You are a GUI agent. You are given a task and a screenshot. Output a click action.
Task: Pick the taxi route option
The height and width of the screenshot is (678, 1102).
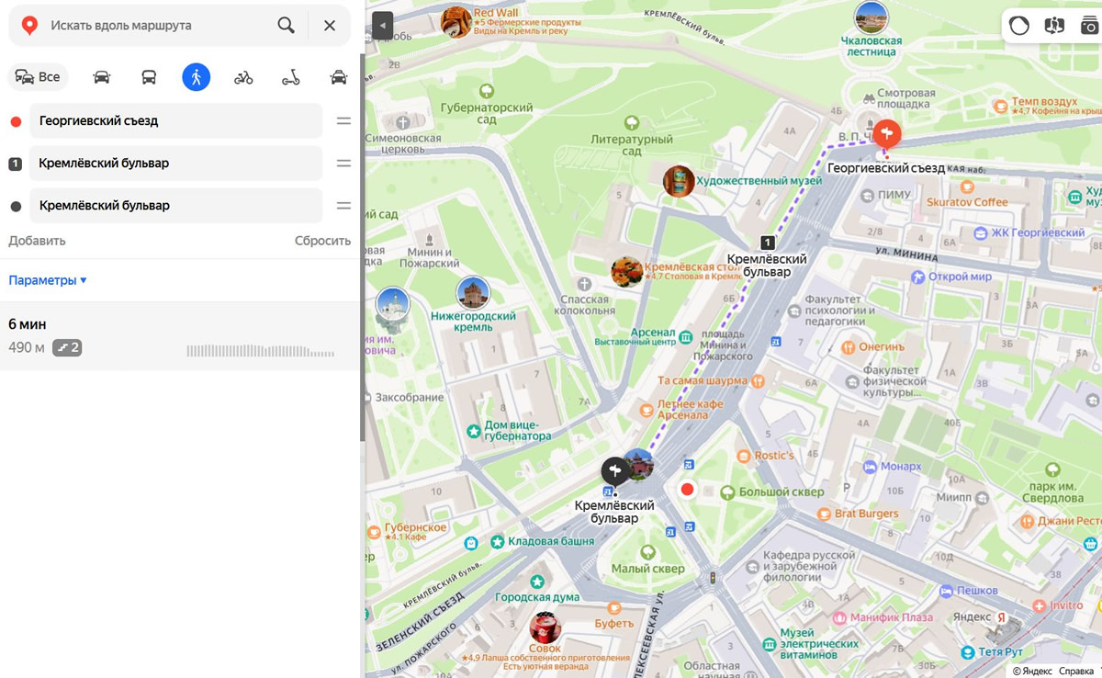[x=339, y=77]
